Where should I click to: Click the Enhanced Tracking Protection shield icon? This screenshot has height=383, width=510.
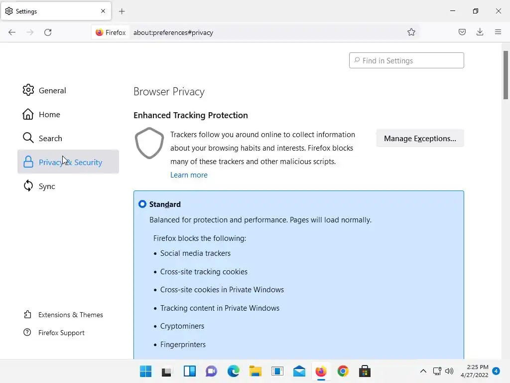pyautogui.click(x=149, y=143)
